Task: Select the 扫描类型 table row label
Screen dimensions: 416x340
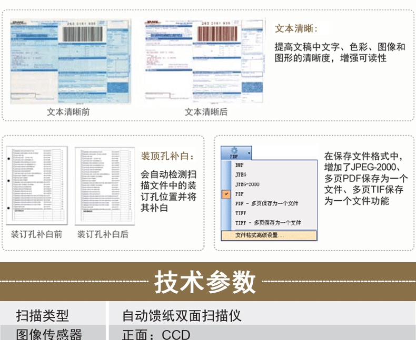Action: pos(42,315)
